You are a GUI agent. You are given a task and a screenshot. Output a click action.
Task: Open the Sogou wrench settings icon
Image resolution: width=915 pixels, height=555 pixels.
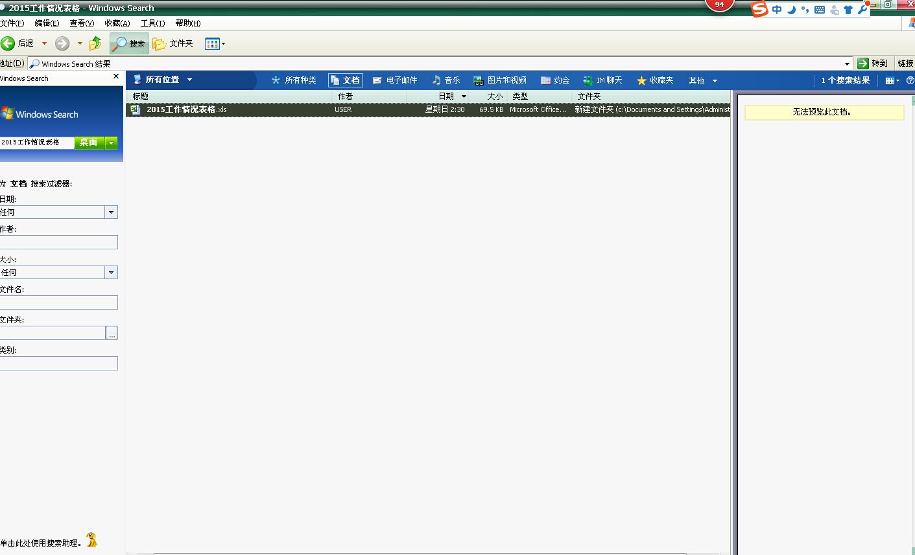(x=862, y=10)
